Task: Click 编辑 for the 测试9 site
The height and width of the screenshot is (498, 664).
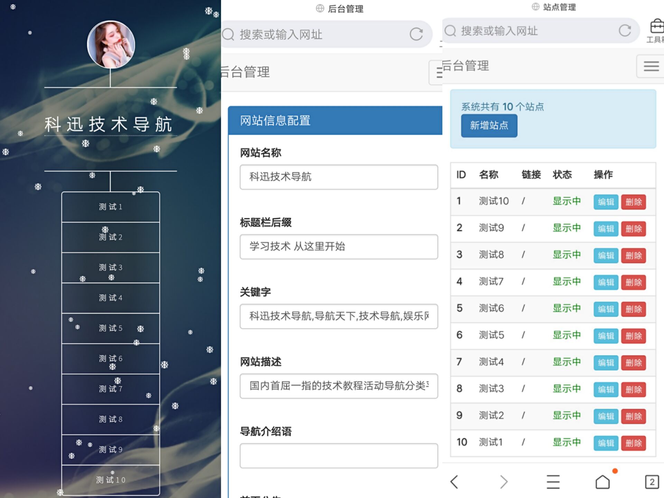Action: [x=606, y=229]
